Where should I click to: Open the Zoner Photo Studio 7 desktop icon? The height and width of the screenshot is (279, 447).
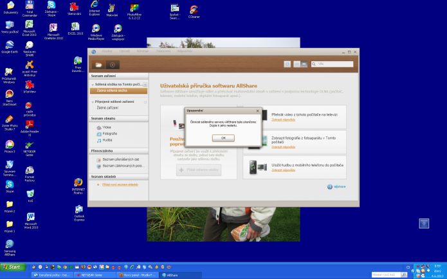(10, 123)
